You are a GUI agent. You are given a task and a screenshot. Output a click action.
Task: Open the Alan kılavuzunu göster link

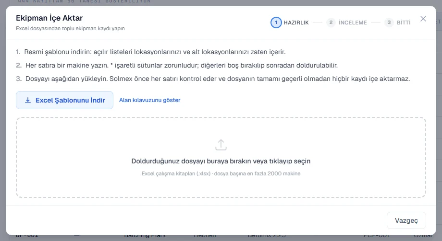[150, 100]
